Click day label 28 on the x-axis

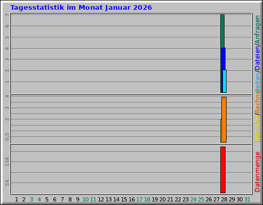224,199
